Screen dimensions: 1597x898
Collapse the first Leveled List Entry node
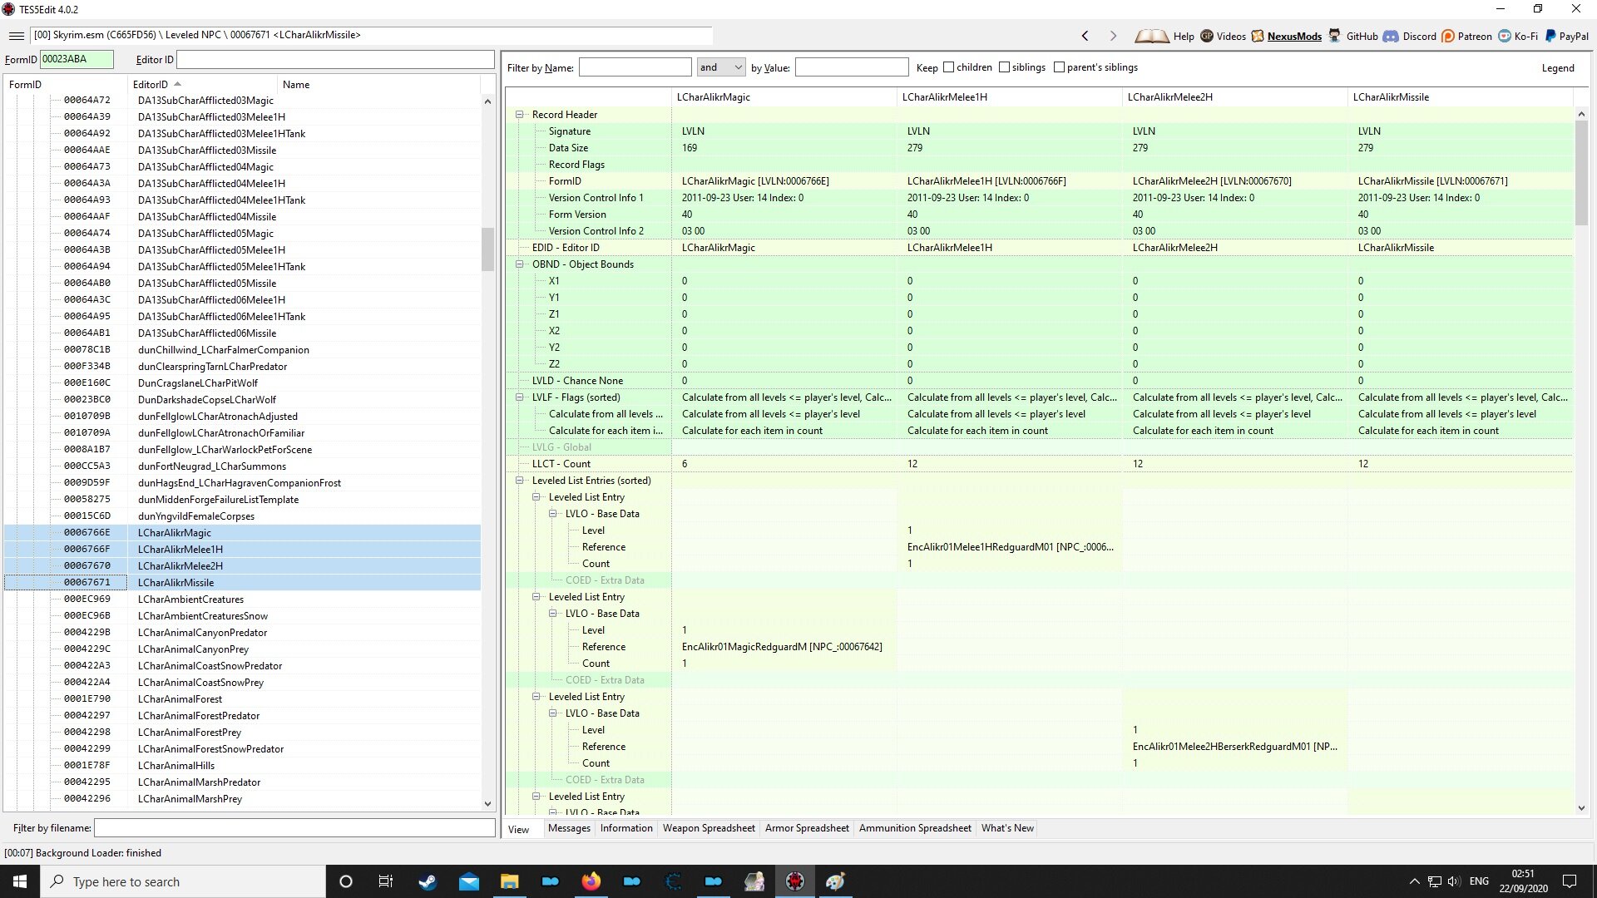pos(536,497)
